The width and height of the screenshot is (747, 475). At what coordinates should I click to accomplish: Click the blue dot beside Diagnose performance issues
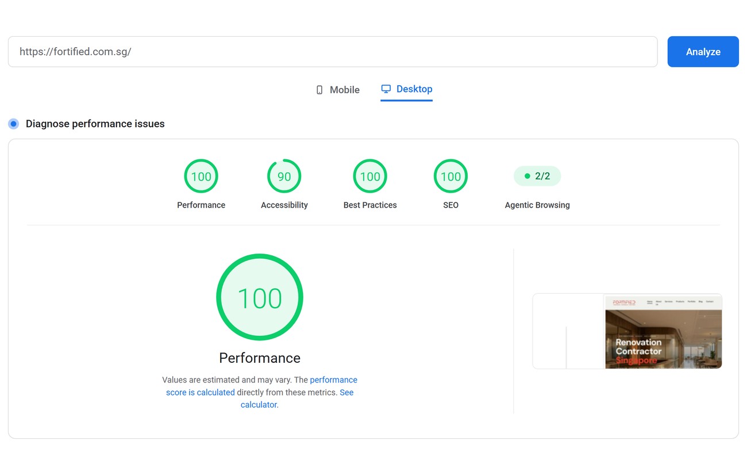click(x=13, y=124)
